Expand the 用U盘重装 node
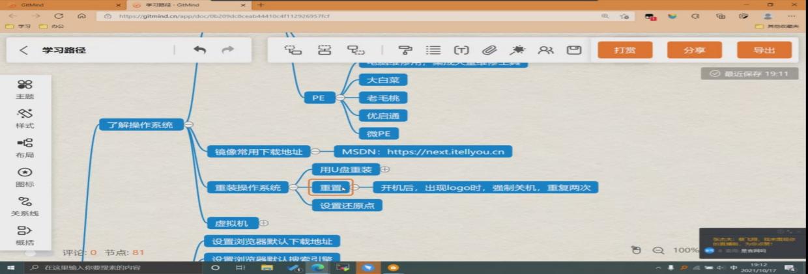This screenshot has width=808, height=274. (x=385, y=170)
